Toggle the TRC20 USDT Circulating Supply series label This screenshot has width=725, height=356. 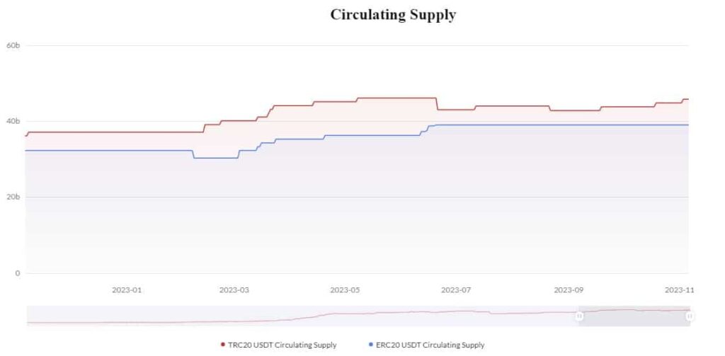coord(282,345)
